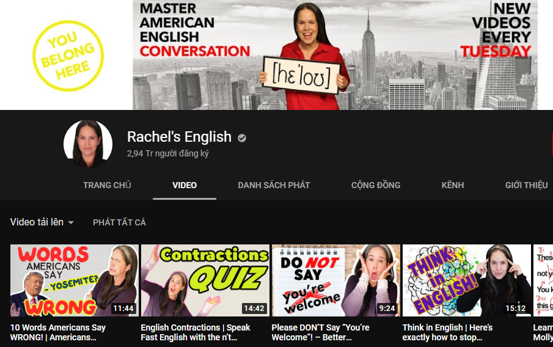
Task: Click the Master American English Conversation banner
Action: [x=335, y=54]
